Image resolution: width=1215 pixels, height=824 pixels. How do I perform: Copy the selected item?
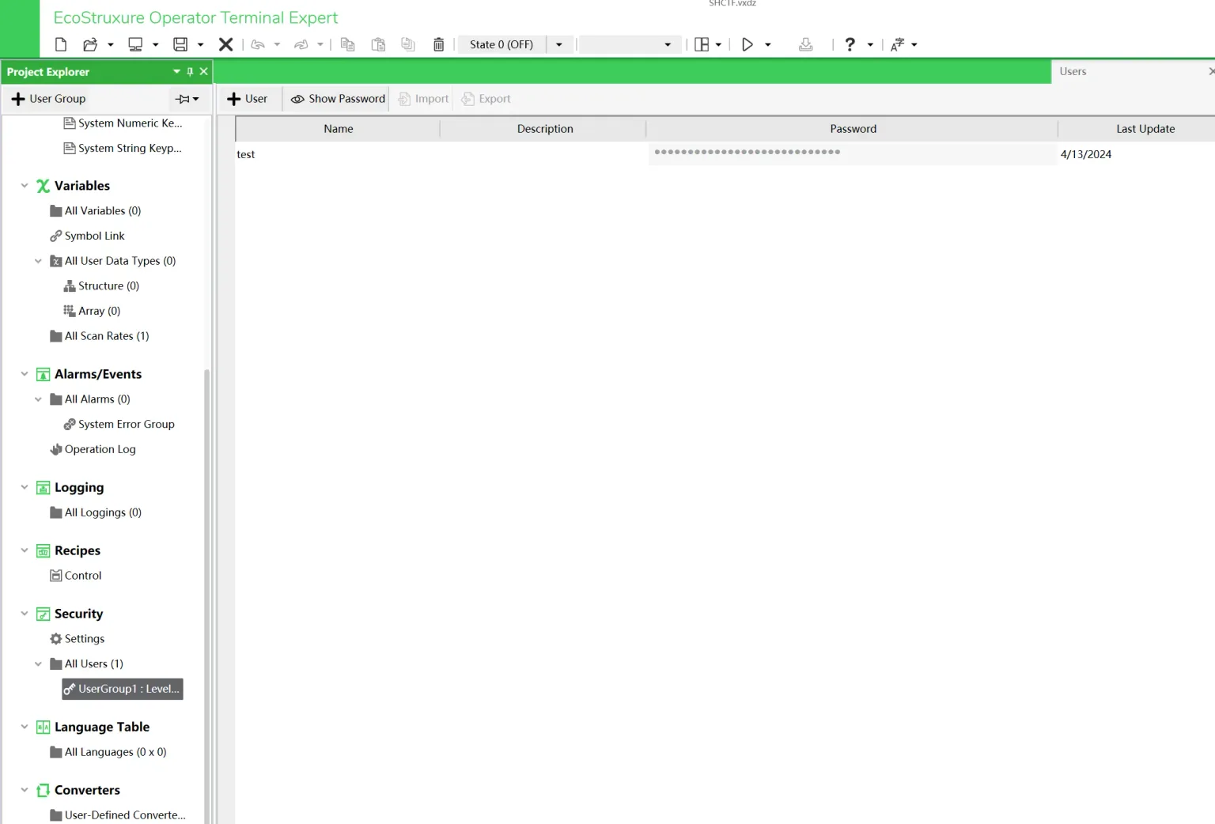pyautogui.click(x=347, y=44)
